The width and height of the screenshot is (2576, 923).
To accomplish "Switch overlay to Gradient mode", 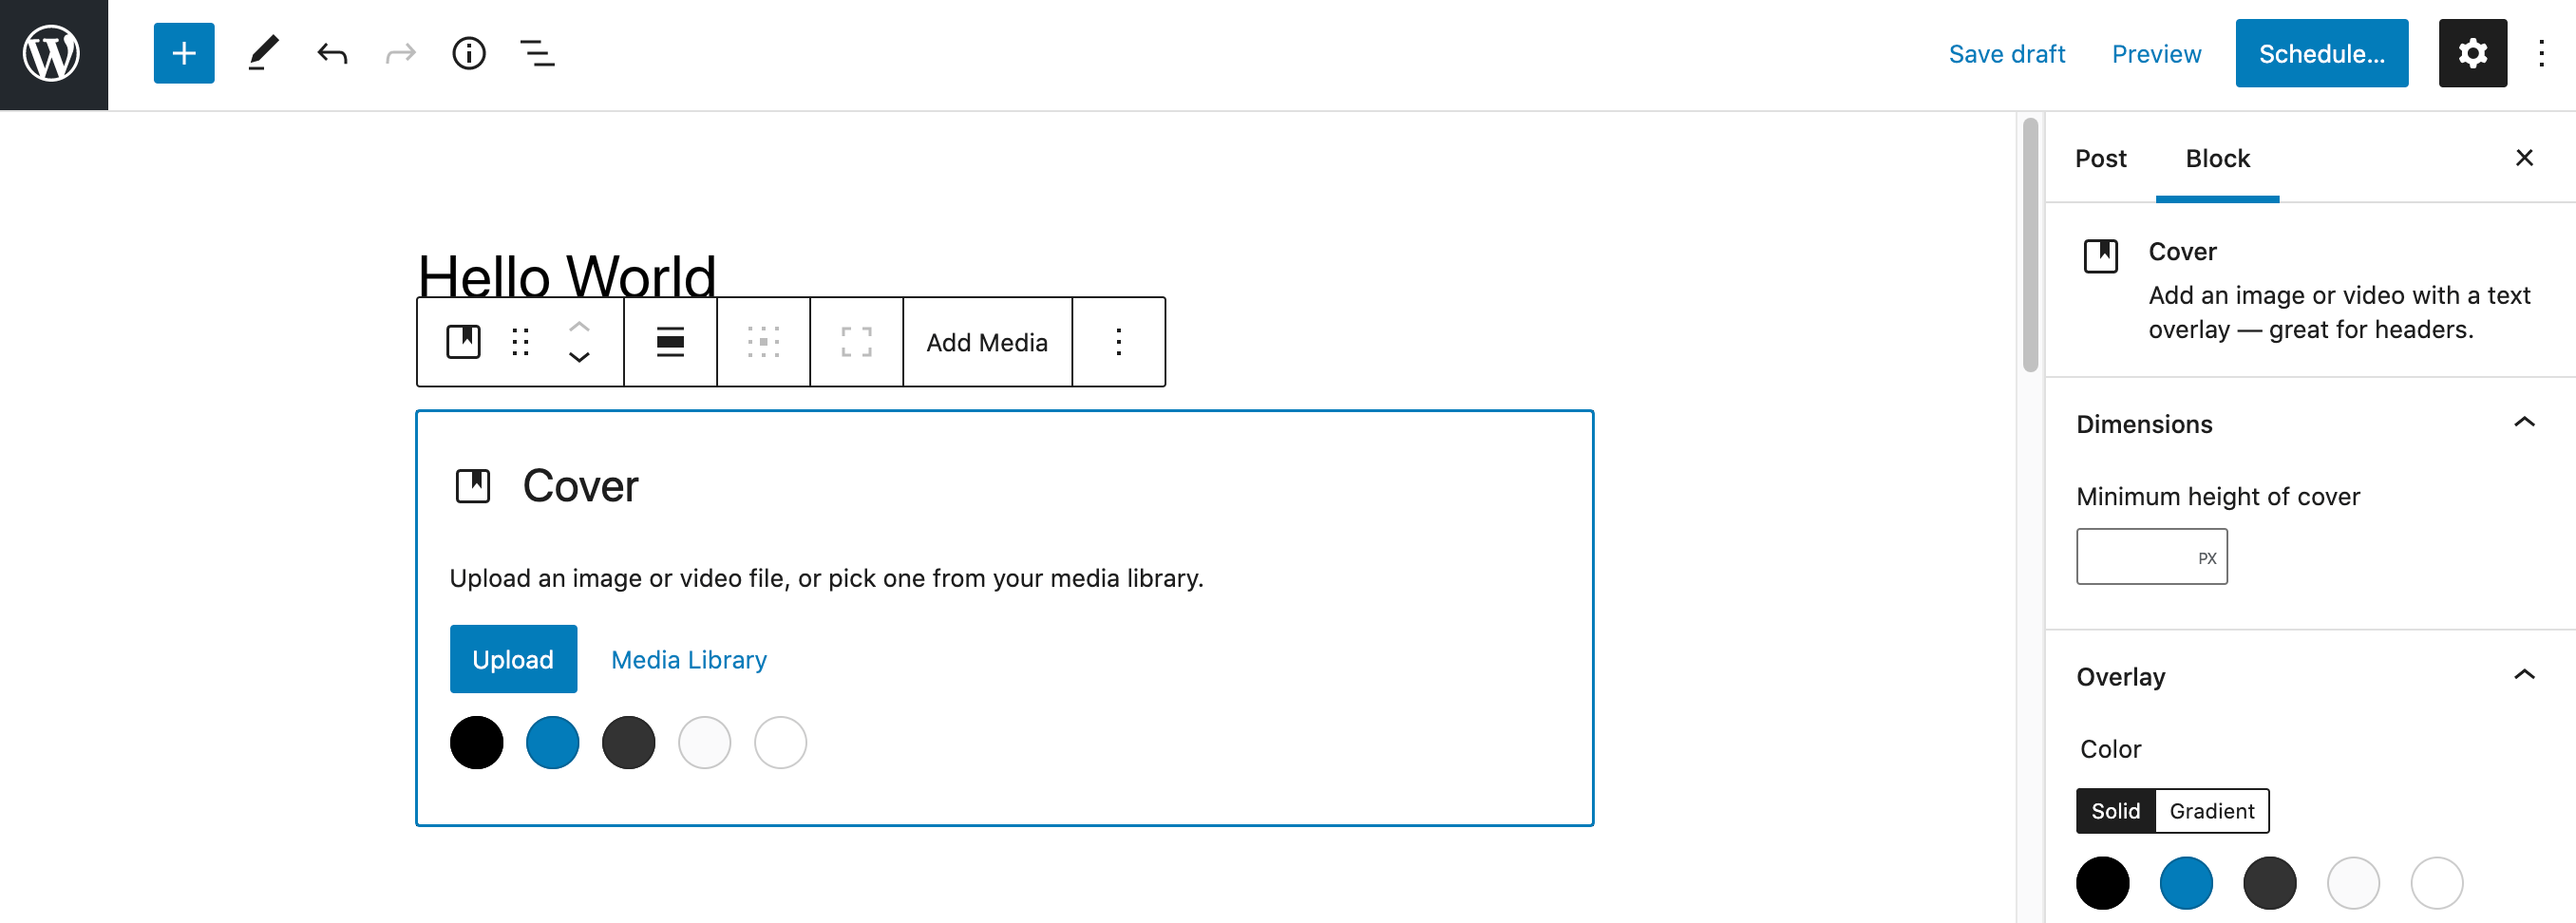I will (2211, 811).
